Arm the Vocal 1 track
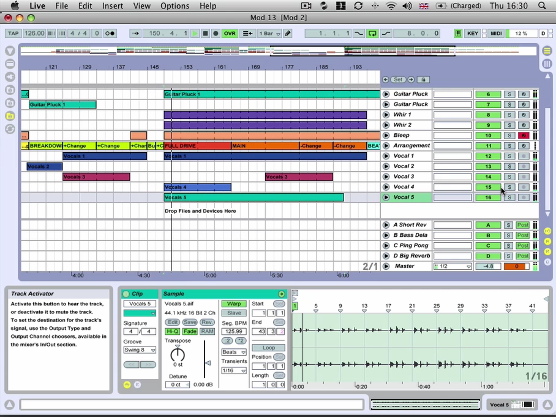This screenshot has height=417, width=556. [x=524, y=156]
